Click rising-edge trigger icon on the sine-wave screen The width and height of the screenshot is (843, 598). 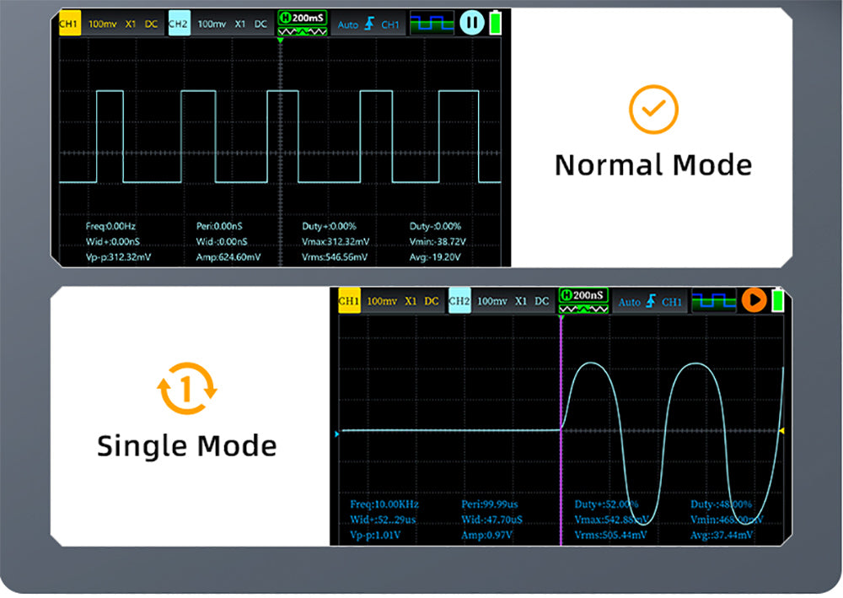[652, 302]
